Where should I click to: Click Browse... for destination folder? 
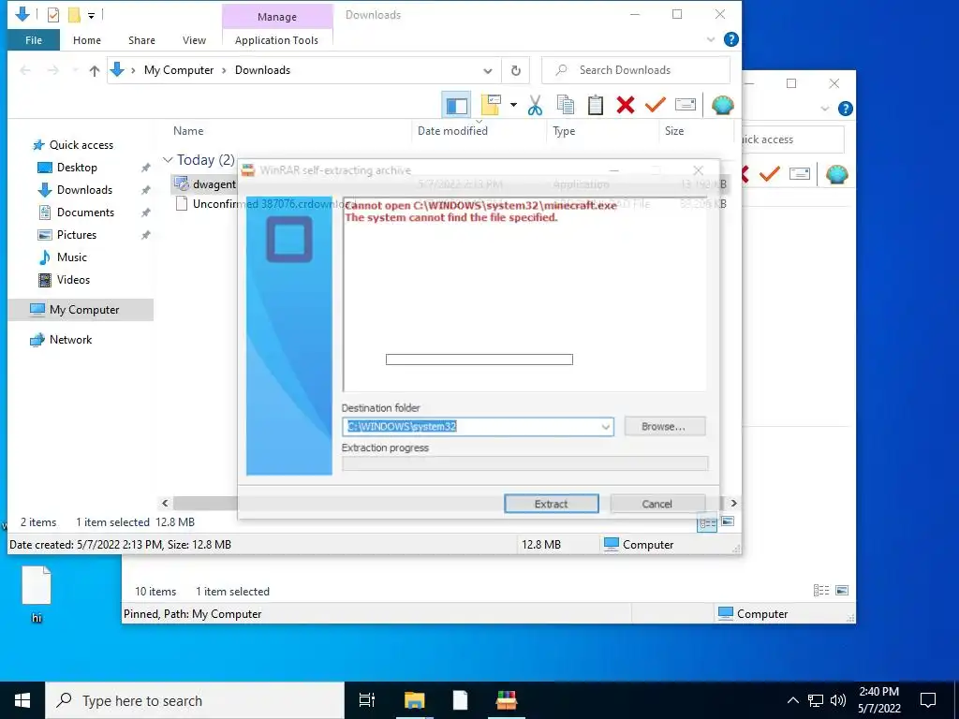[x=664, y=426]
